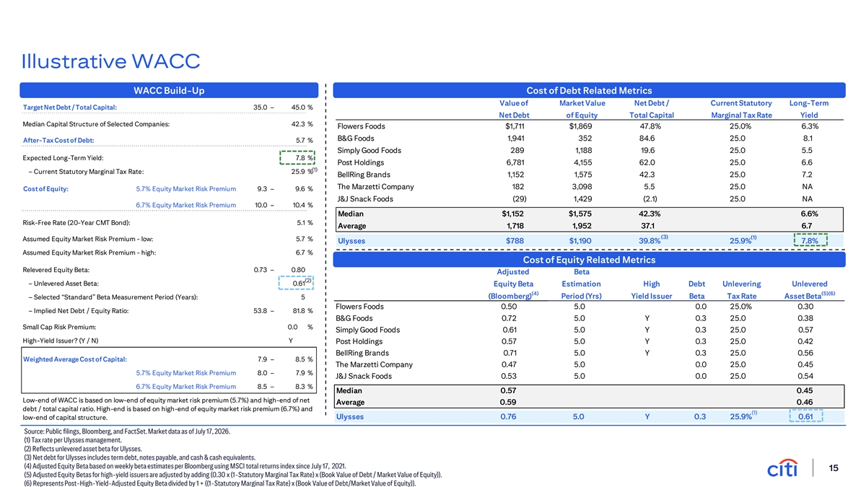
Task: Click 'The Marzetti Company' in Cost of Debt table
Action: point(375,187)
